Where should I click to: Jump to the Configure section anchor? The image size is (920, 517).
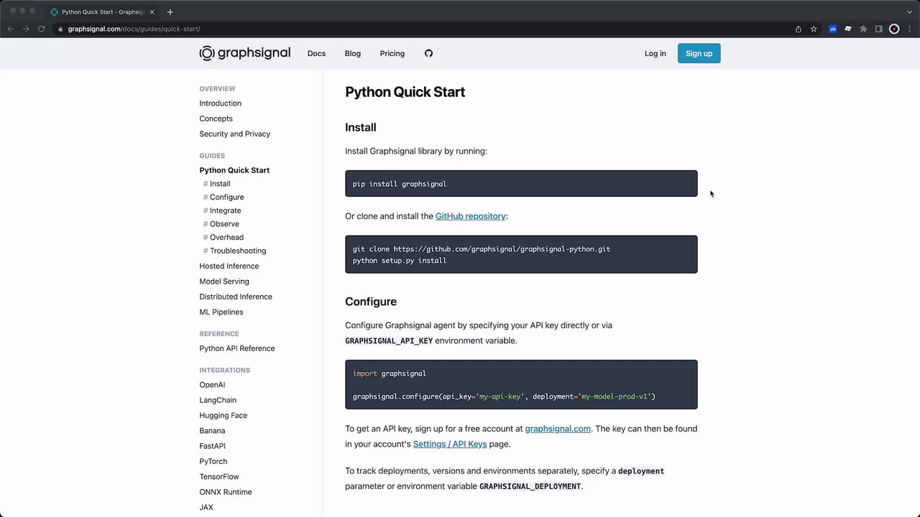(x=226, y=197)
